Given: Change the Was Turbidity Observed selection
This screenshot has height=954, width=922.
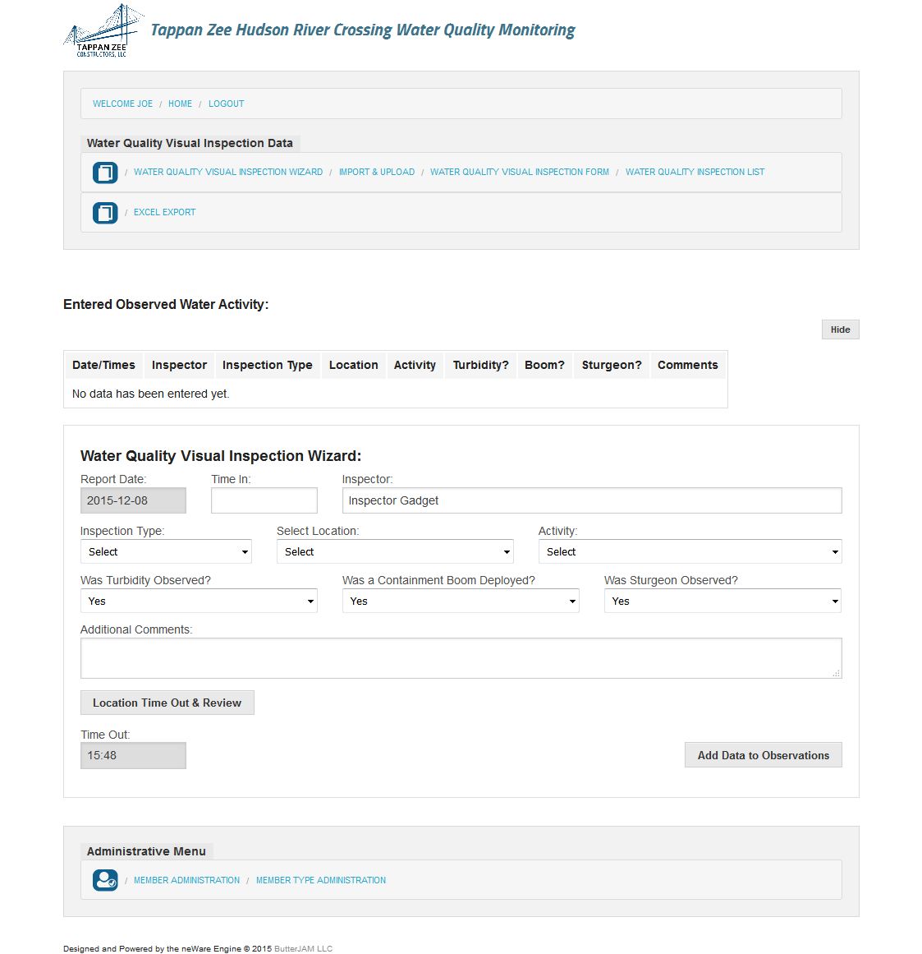Looking at the screenshot, I should coord(199,601).
